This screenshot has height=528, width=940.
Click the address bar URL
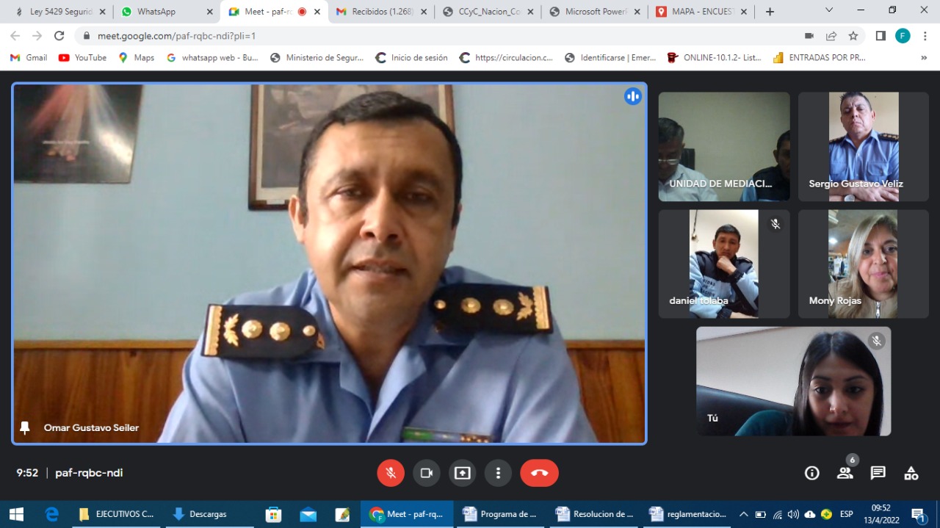(441, 36)
